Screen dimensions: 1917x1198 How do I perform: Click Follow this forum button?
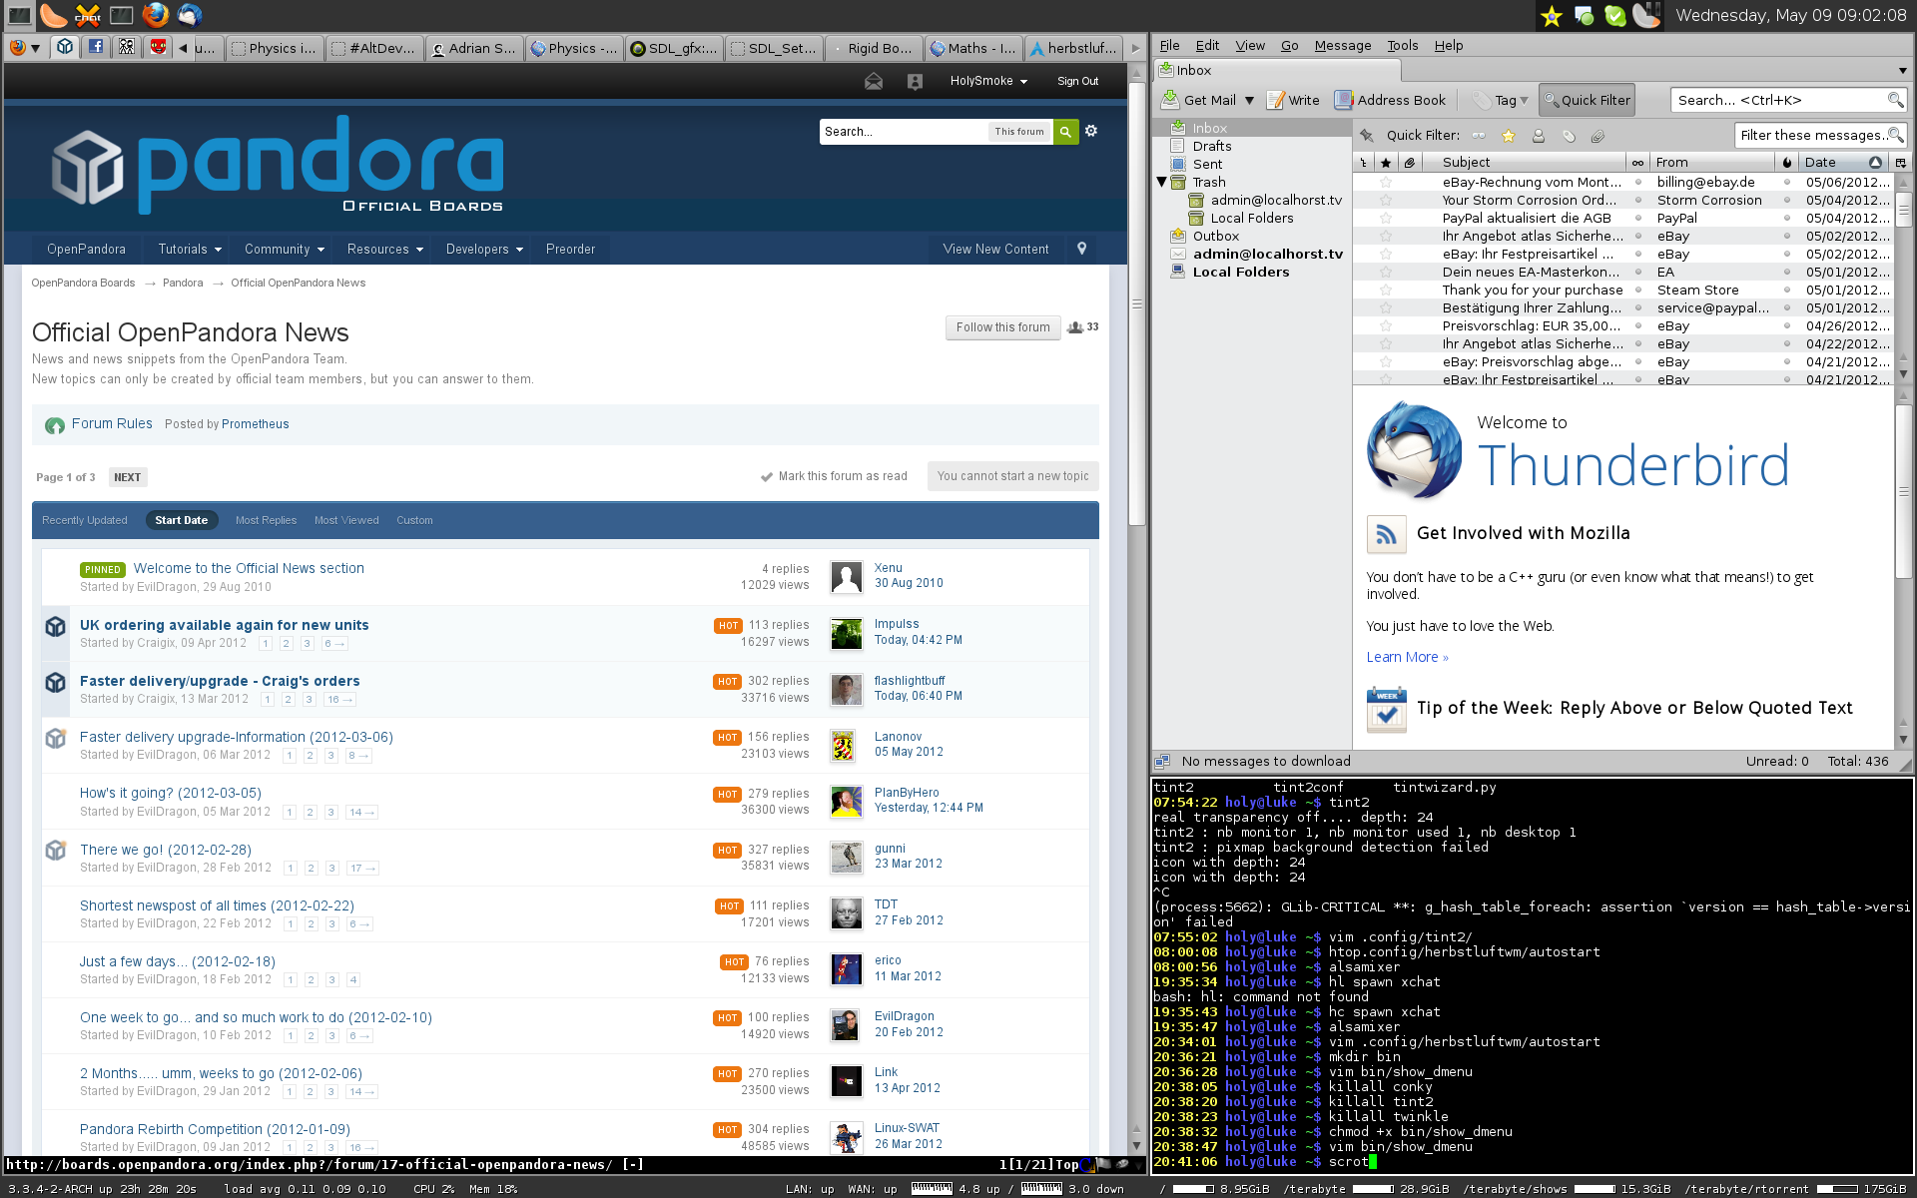(1002, 327)
